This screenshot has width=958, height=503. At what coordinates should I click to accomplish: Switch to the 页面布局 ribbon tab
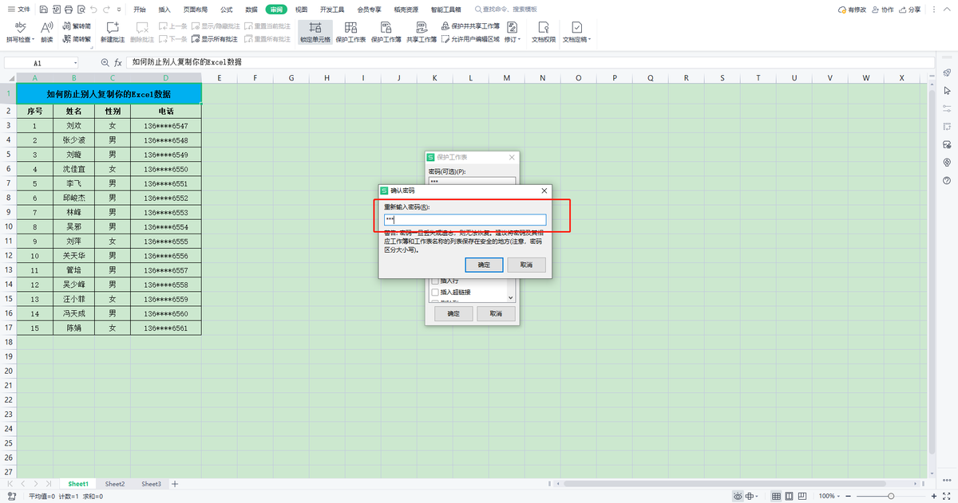click(196, 10)
